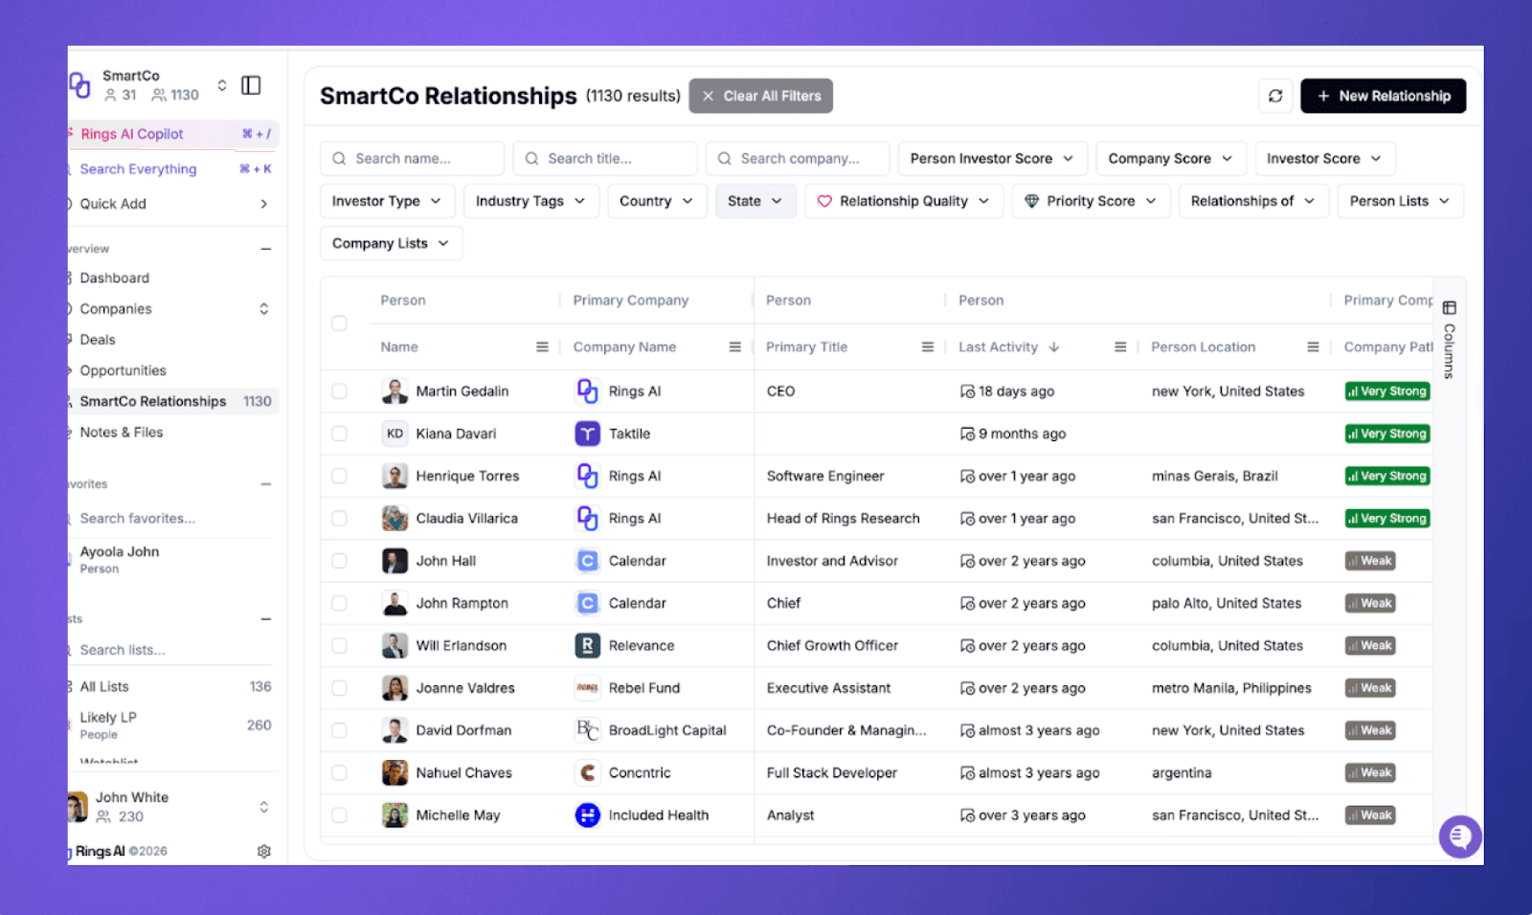Click the Rebel Fund company logo
This screenshot has width=1532, height=915.
[587, 688]
